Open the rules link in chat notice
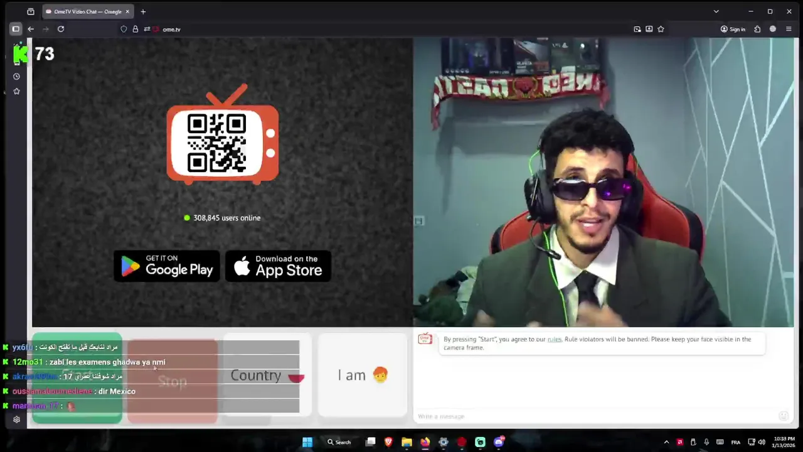This screenshot has width=803, height=452. click(x=555, y=339)
